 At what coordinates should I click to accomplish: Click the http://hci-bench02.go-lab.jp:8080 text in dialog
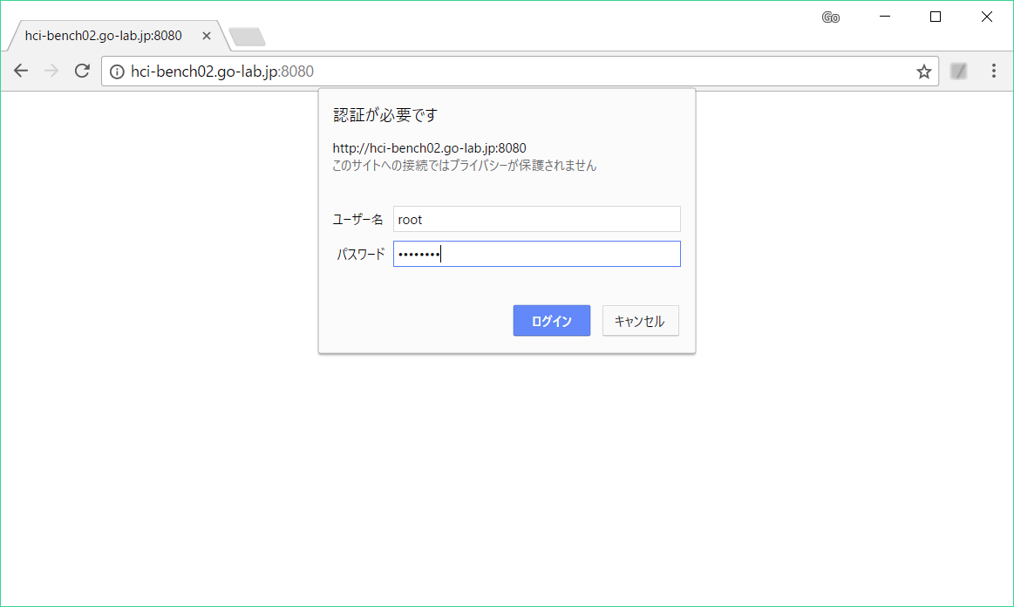pos(429,148)
